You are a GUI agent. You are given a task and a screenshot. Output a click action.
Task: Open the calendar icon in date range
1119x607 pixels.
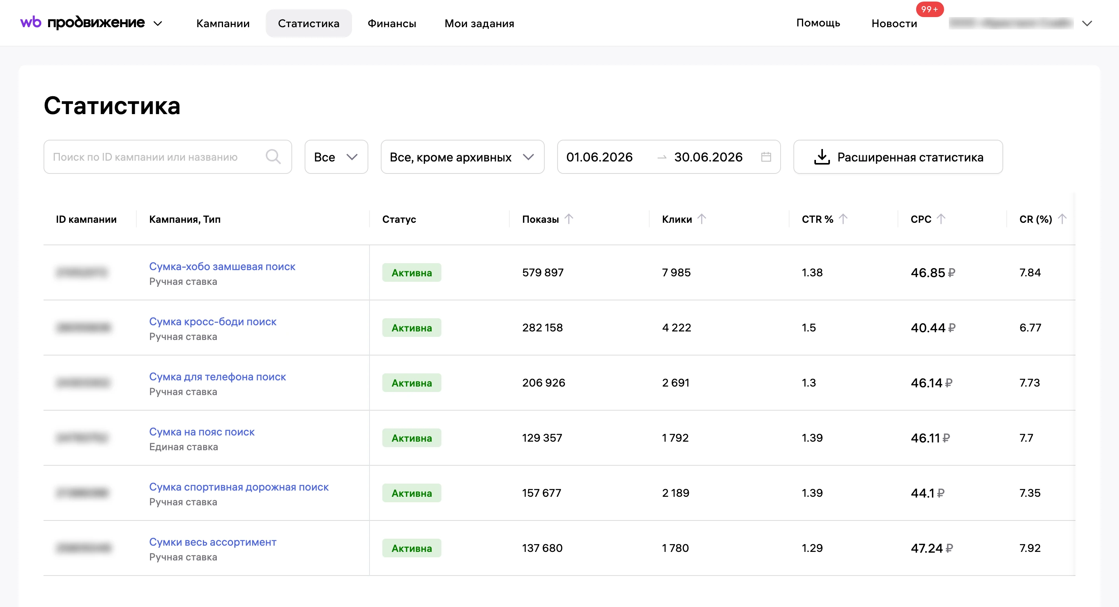766,157
